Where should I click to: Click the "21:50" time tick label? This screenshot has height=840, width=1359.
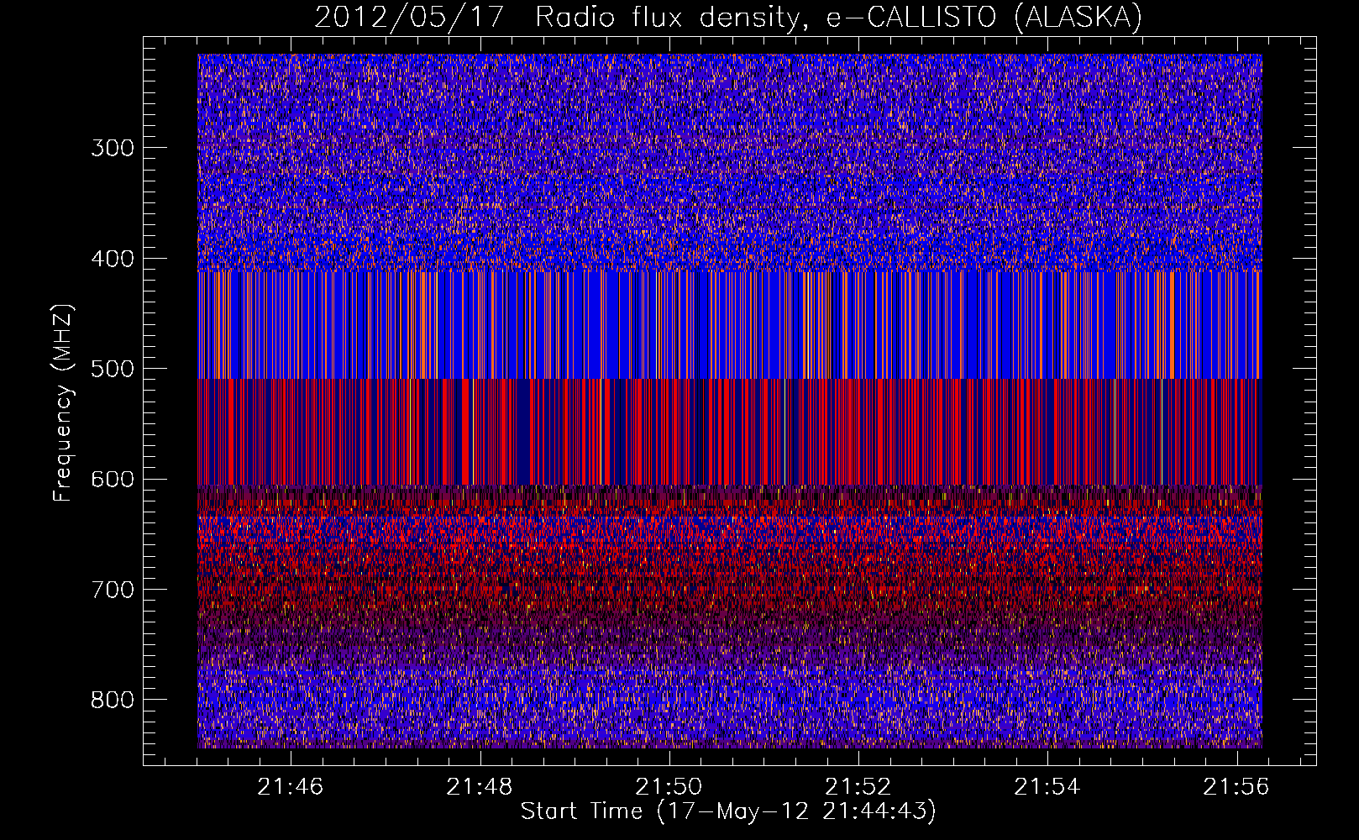coord(669,786)
